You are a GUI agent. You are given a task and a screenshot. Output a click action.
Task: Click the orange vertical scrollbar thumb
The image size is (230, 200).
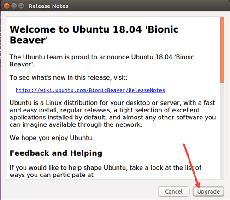pos(222,50)
